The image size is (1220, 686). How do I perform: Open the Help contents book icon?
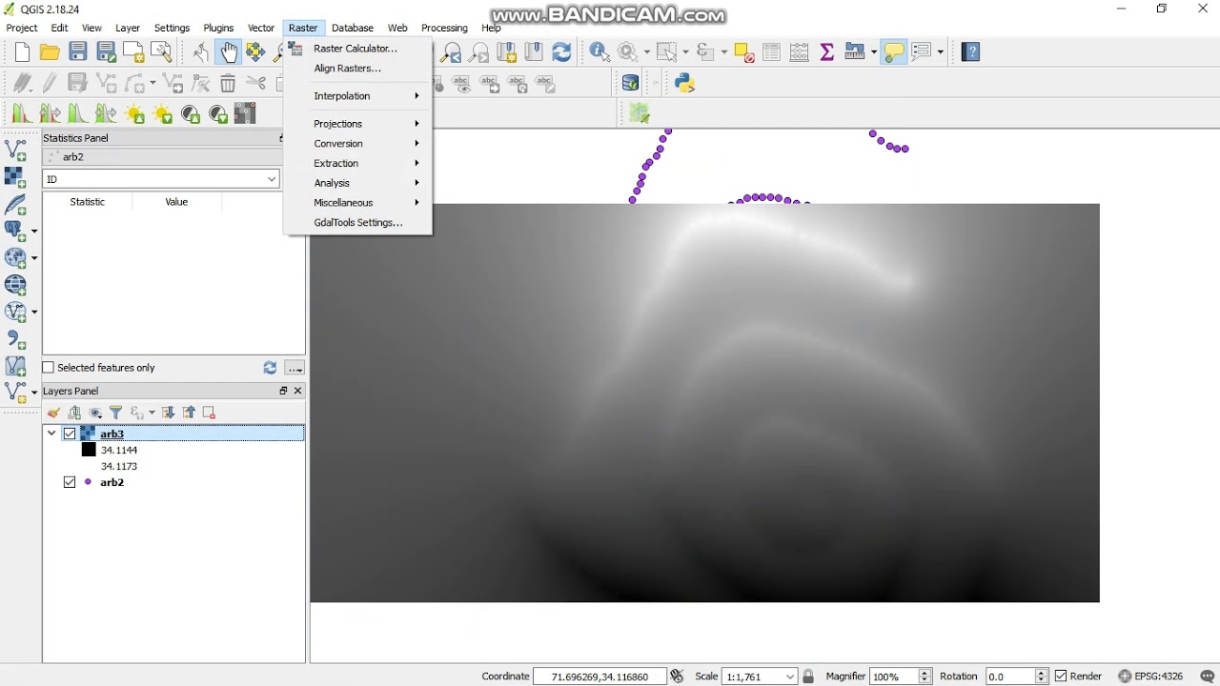[971, 52]
